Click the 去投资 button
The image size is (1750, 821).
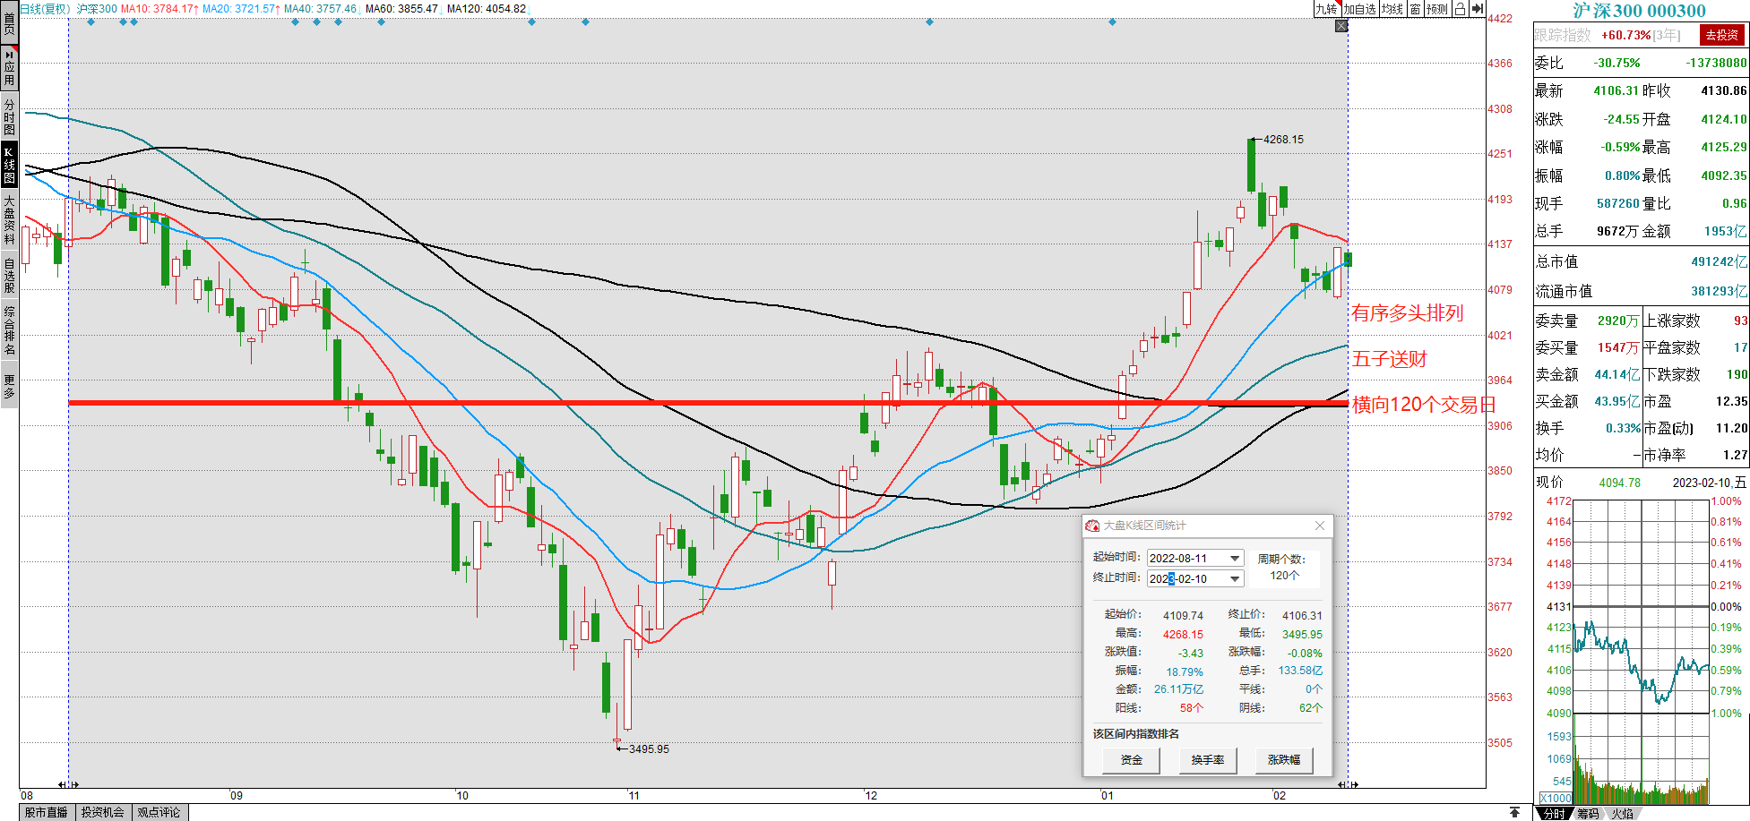coord(1721,35)
